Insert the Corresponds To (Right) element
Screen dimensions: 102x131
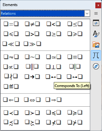point(75,77)
